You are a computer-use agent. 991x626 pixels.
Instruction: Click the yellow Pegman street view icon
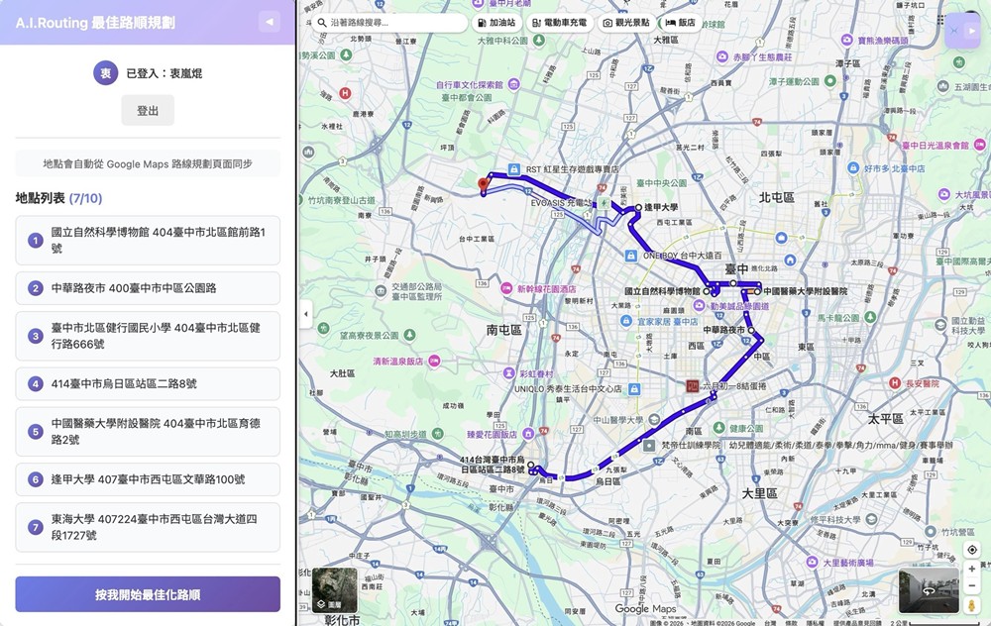[x=972, y=605]
